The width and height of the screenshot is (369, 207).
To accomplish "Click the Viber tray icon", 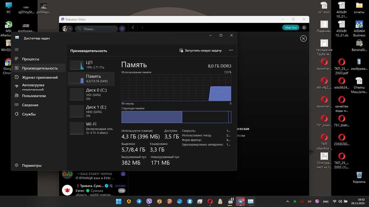I will coord(317,201).
